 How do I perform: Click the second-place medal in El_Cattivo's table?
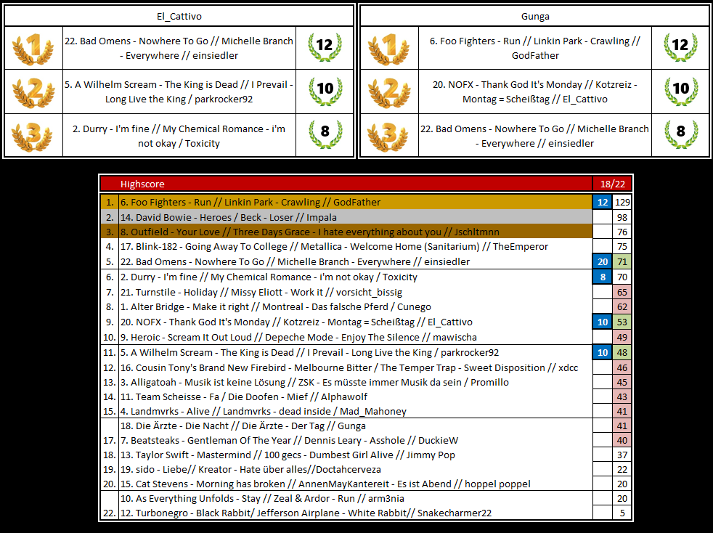pos(33,92)
